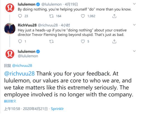Share lululemon's top tweet

point(114,16)
